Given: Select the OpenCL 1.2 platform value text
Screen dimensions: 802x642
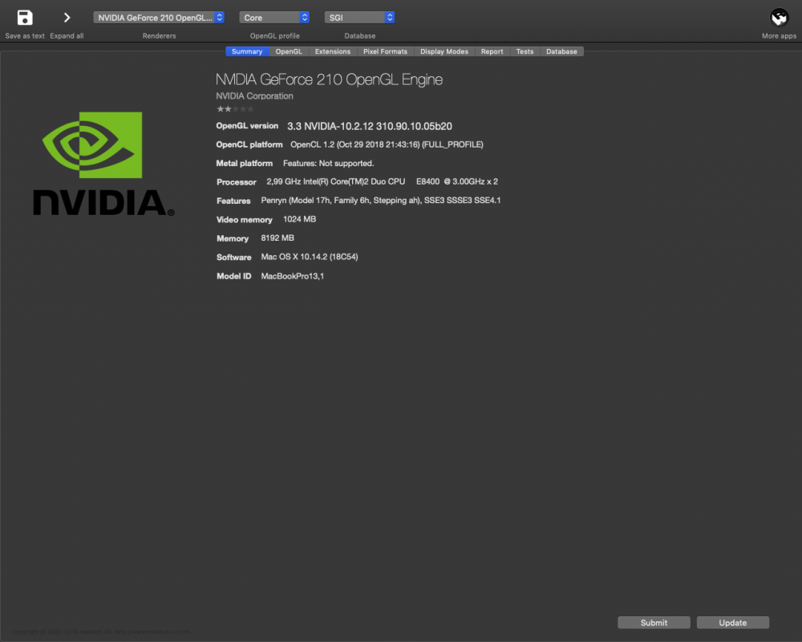Looking at the screenshot, I should tap(387, 144).
